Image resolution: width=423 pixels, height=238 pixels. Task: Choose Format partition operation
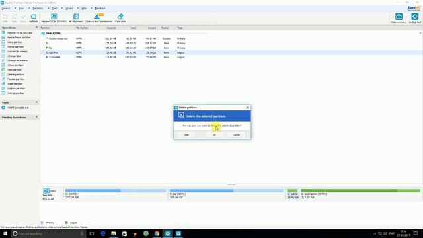(13, 79)
